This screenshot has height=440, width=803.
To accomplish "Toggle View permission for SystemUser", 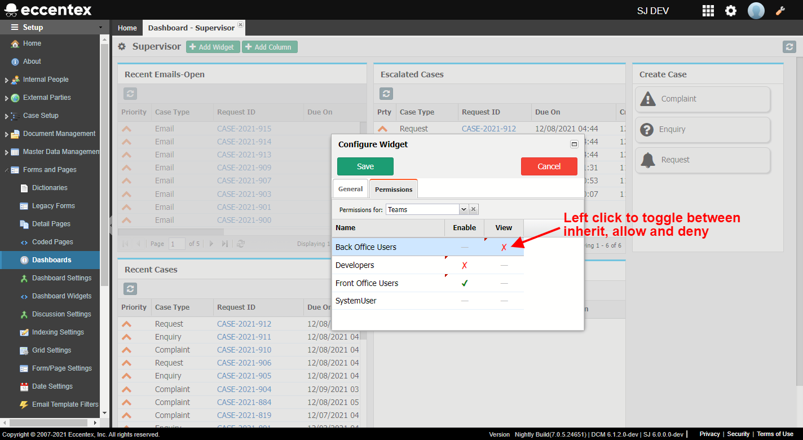I will (504, 301).
